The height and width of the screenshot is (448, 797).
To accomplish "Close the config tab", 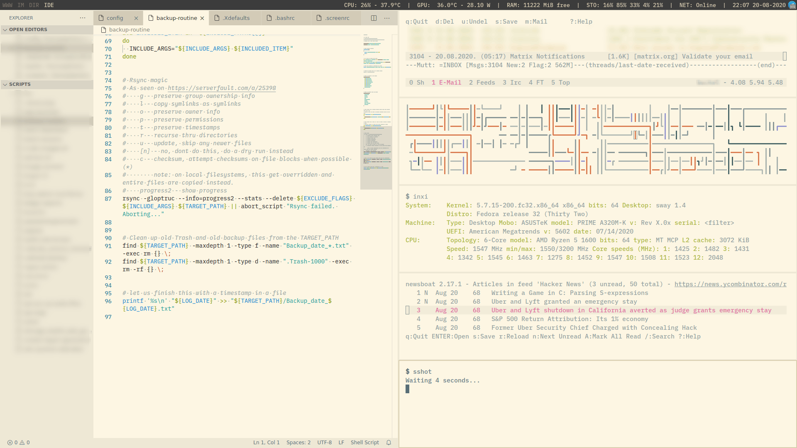I will coord(137,18).
